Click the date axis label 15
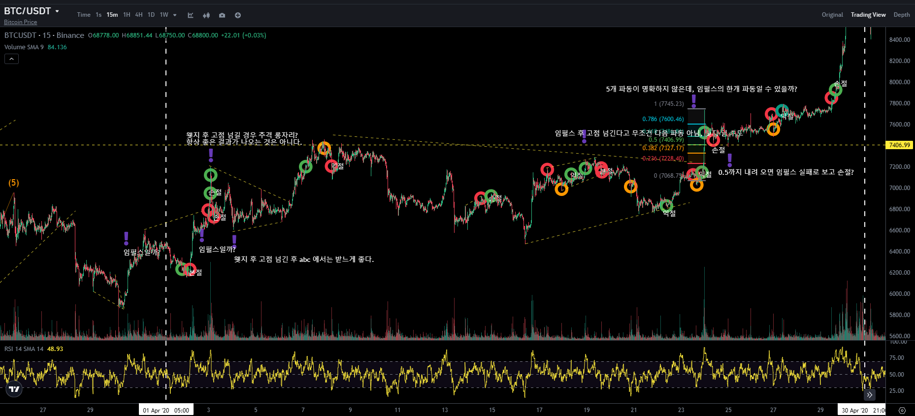Viewport: 915px width, 416px height. tap(492, 410)
